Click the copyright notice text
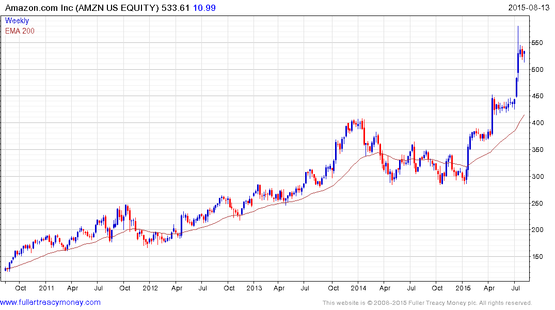The height and width of the screenshot is (310, 555). [x=427, y=303]
